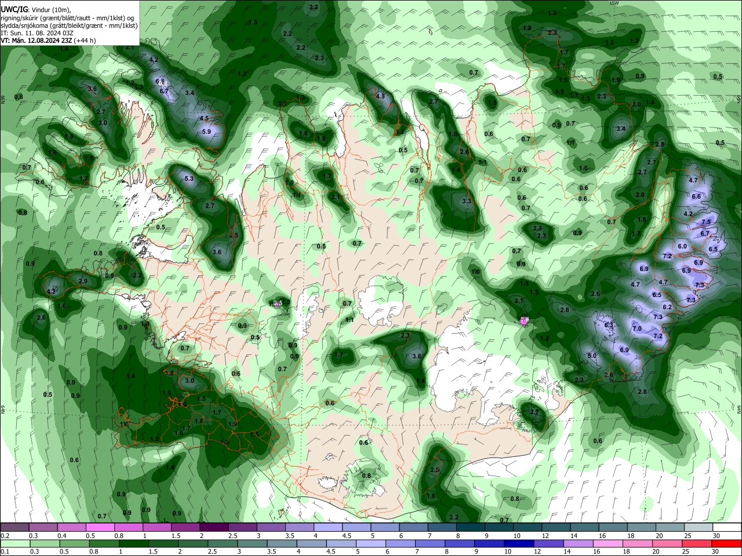Click the 6.8 precipitation value on the map
The width and height of the screenshot is (742, 556).
coord(160,82)
